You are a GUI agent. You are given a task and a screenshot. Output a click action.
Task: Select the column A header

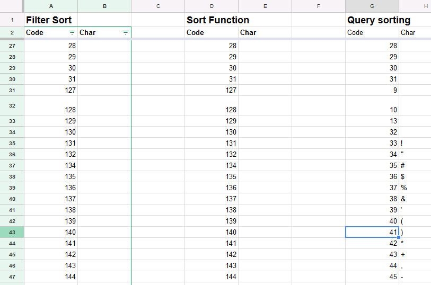[51, 6]
